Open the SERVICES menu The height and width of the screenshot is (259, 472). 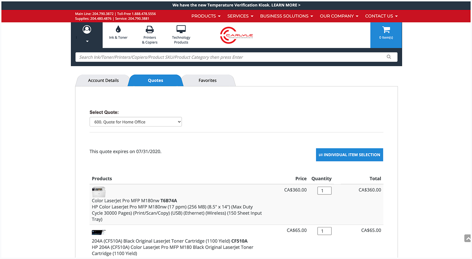[240, 16]
